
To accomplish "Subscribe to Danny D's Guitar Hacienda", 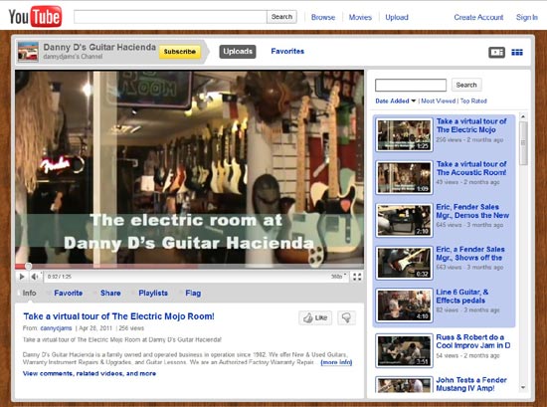I will (180, 52).
